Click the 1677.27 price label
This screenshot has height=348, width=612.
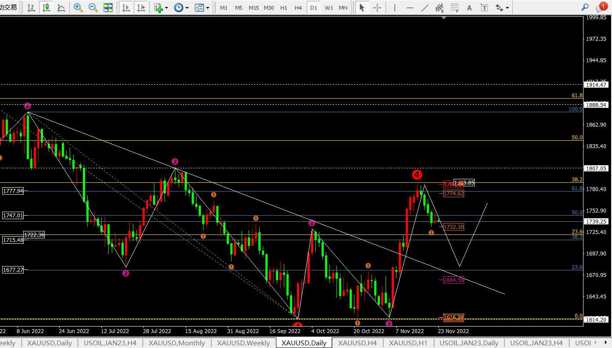pyautogui.click(x=13, y=270)
